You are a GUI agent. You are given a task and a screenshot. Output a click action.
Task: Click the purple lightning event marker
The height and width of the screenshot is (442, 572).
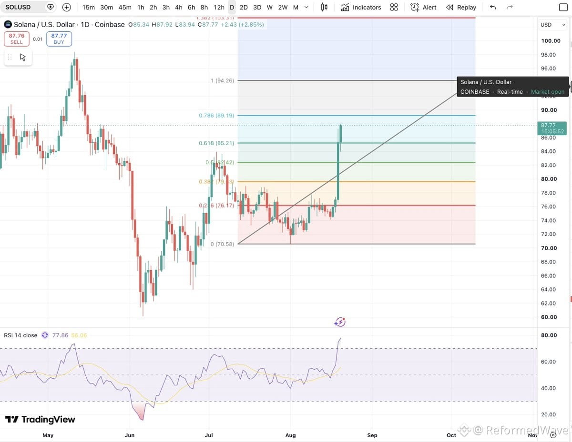pos(339,322)
